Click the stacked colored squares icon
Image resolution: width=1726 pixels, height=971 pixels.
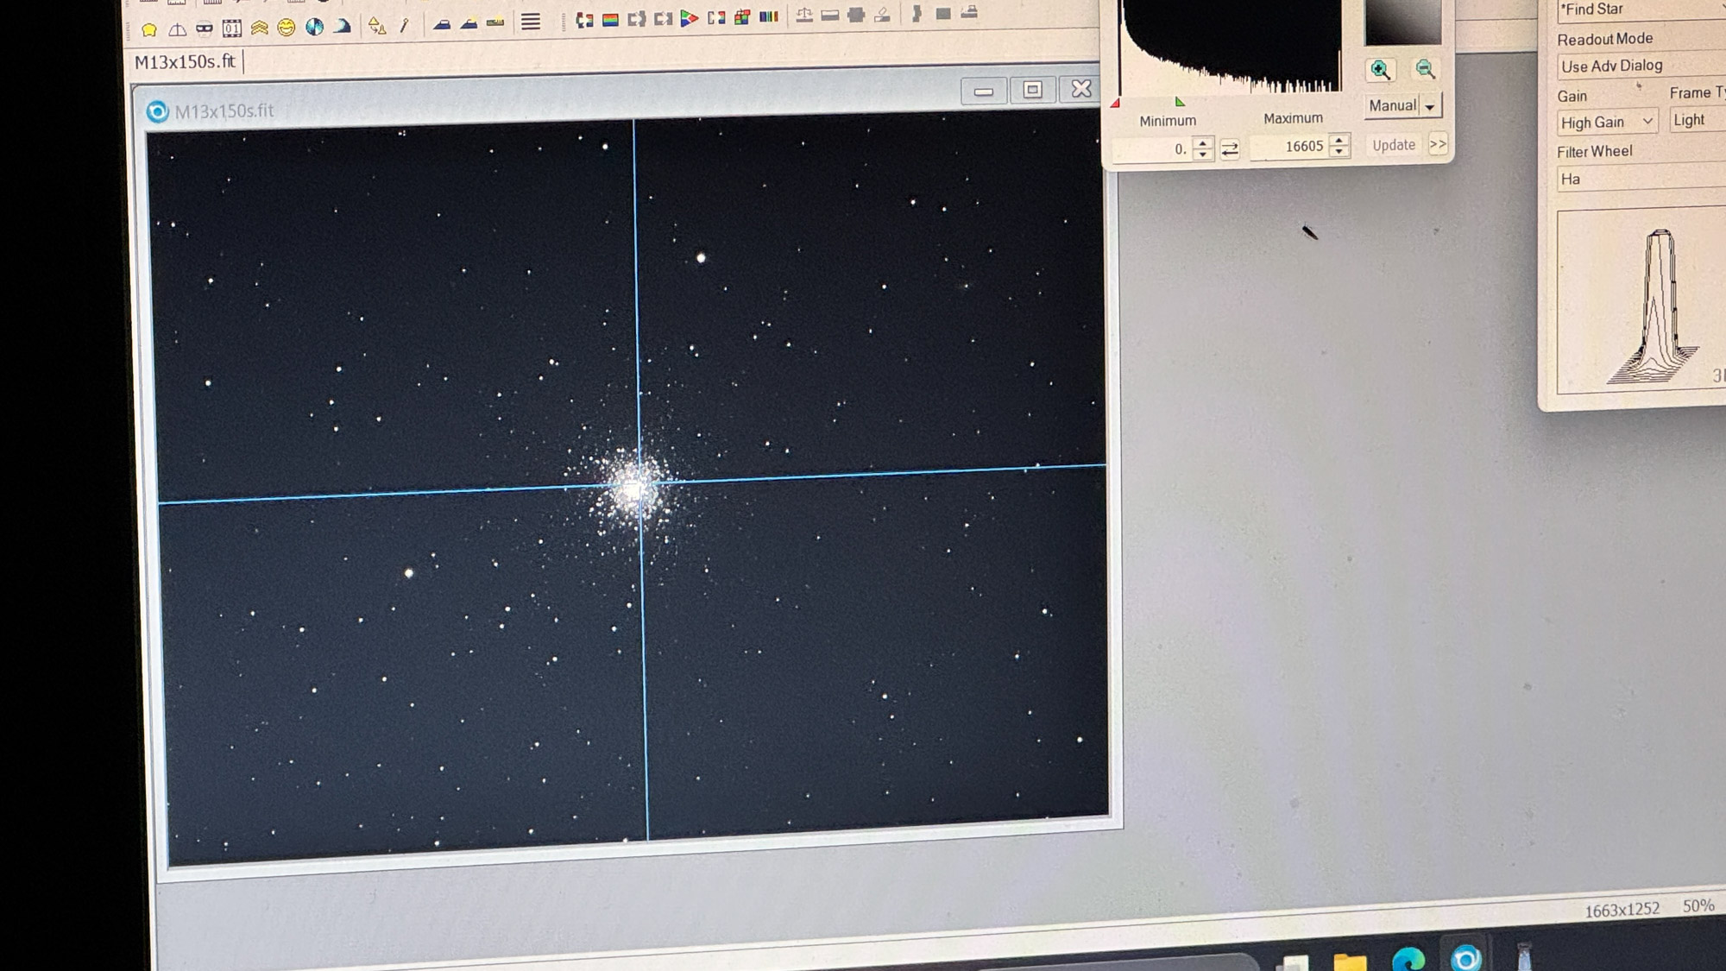pos(742,16)
